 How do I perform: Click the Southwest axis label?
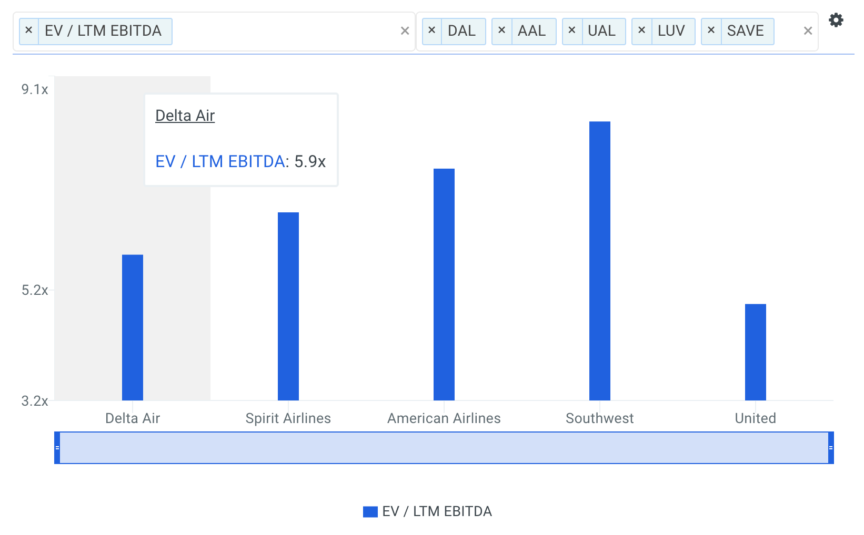tap(600, 418)
